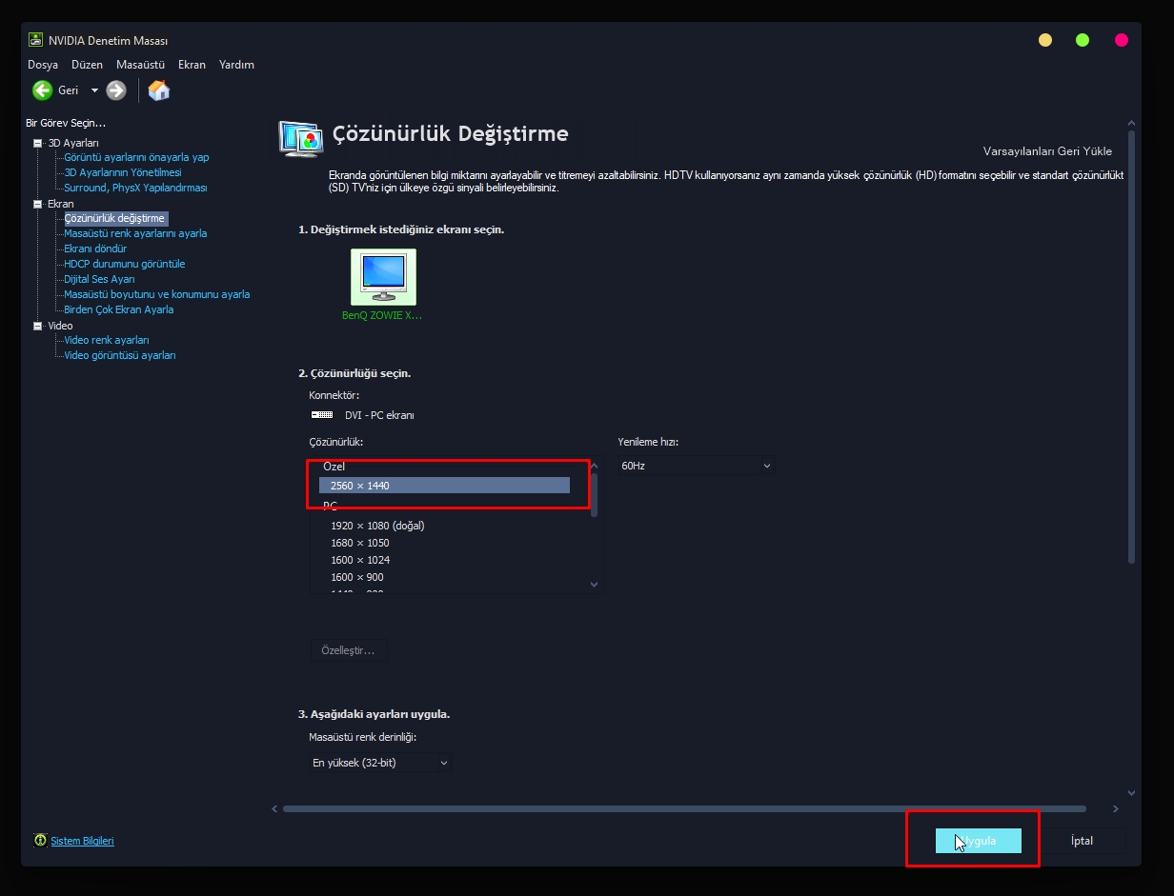Open Video renk ayarları
The height and width of the screenshot is (896, 1174).
click(107, 340)
